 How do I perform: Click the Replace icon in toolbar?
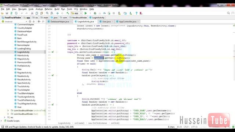(52, 13)
